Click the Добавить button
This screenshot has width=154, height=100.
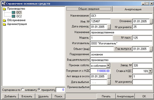[x=10, y=97]
